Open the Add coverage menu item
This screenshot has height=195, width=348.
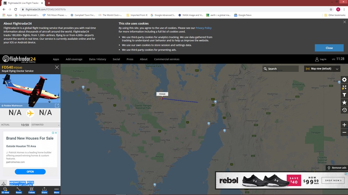pyautogui.click(x=74, y=59)
